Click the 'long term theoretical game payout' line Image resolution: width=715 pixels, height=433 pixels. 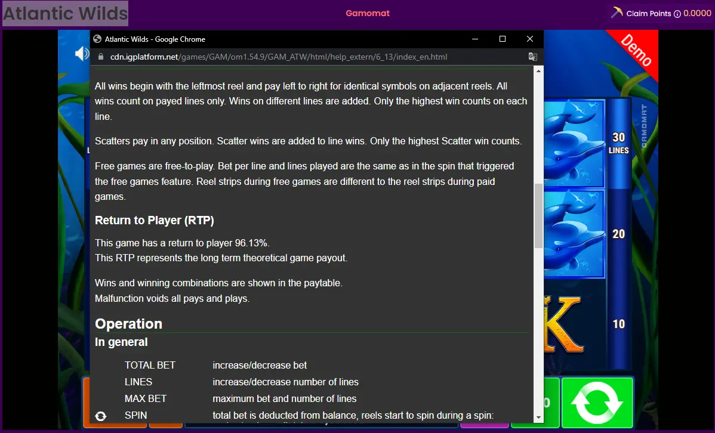(221, 258)
